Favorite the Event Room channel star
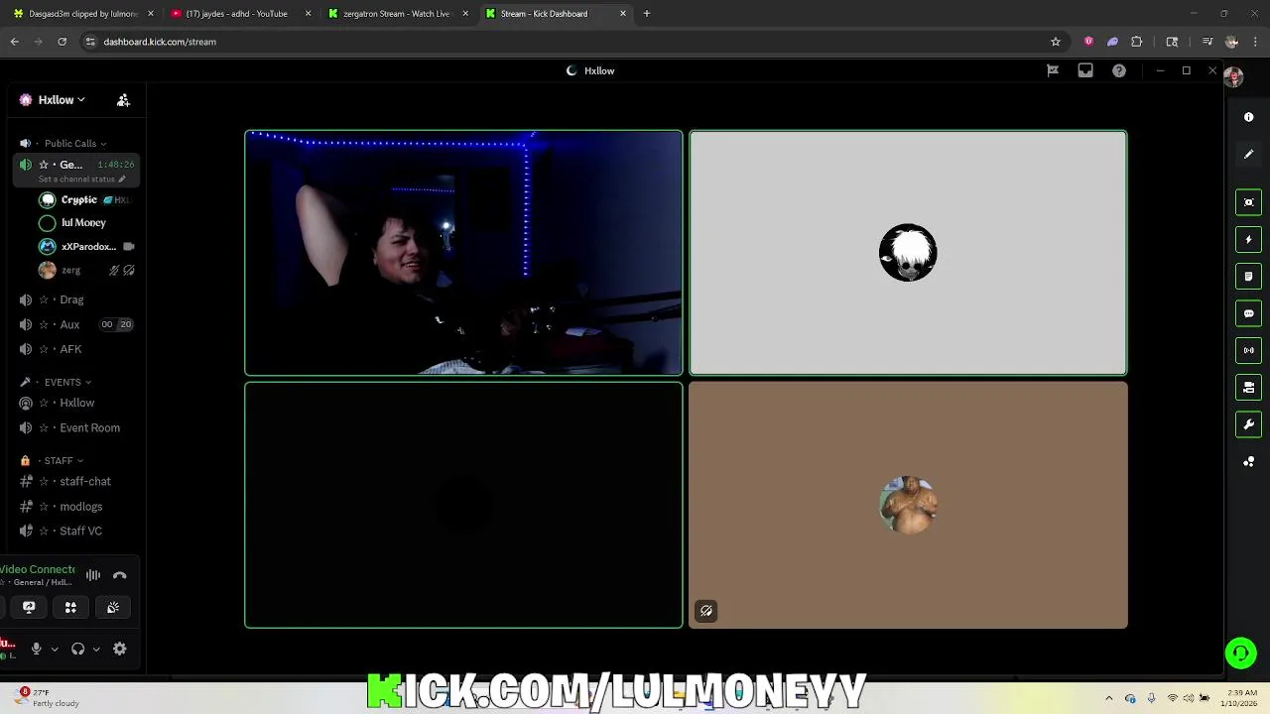The width and height of the screenshot is (1270, 714). tap(43, 427)
